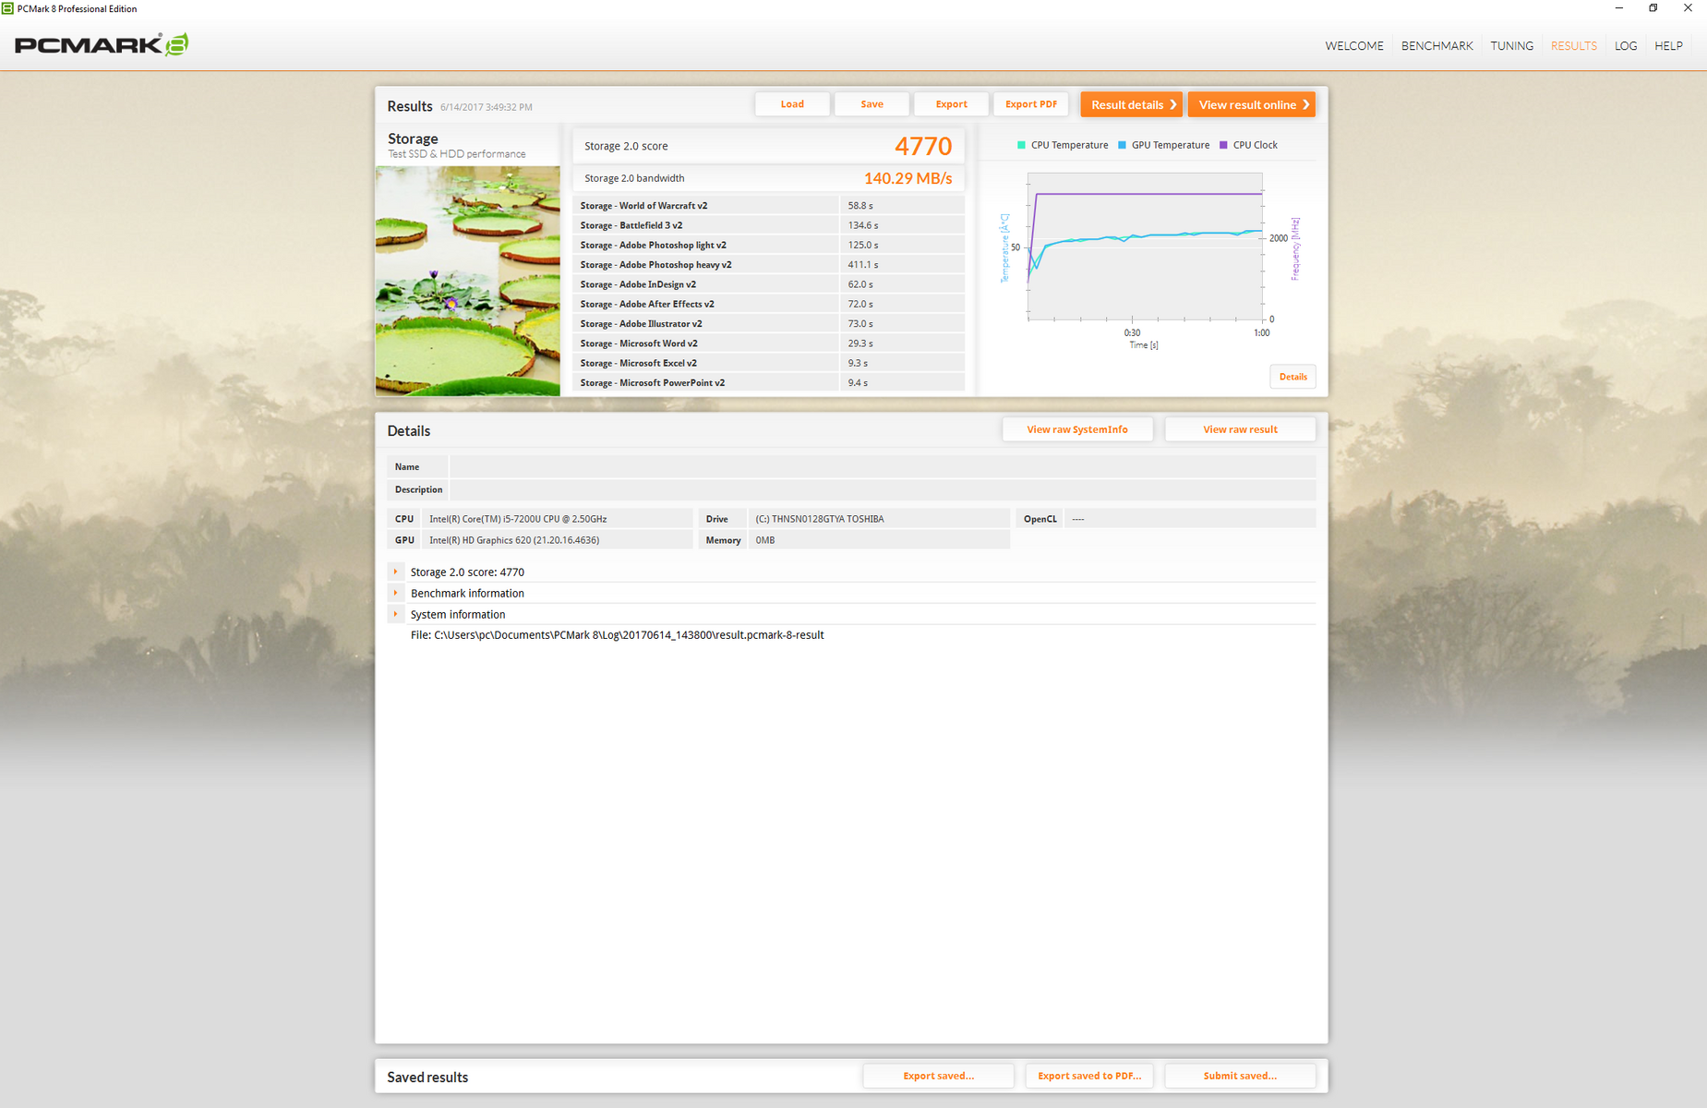Click the GPU Temperature legend swatch
This screenshot has width=1707, height=1108.
[x=1122, y=145]
